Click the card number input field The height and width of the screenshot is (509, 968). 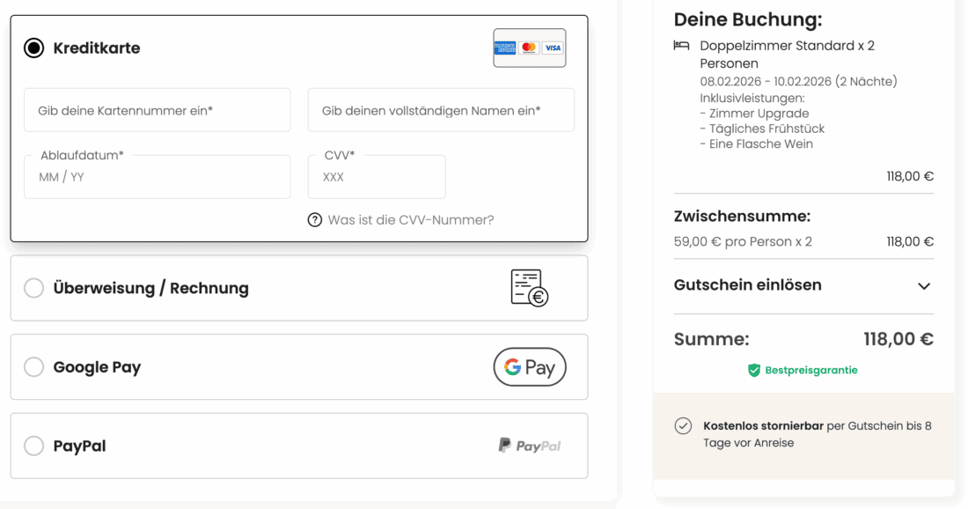(x=157, y=110)
